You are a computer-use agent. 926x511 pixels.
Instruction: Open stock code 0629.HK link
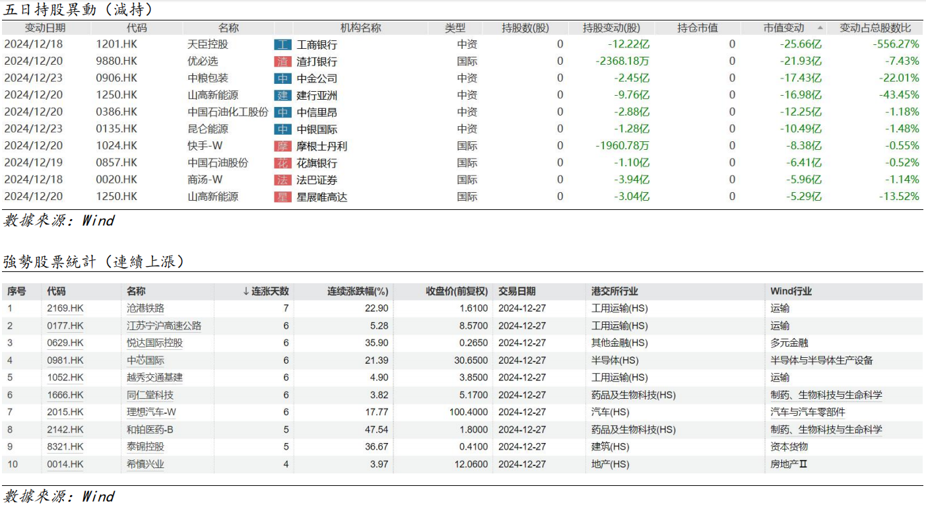click(65, 343)
